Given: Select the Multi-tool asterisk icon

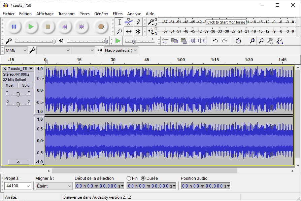Looking at the screenshot, I should coord(138,31).
